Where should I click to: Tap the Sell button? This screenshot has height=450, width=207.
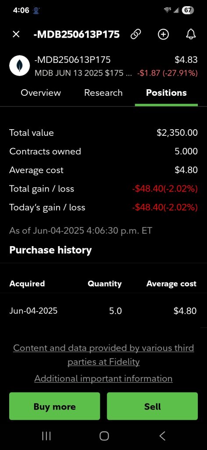152,406
